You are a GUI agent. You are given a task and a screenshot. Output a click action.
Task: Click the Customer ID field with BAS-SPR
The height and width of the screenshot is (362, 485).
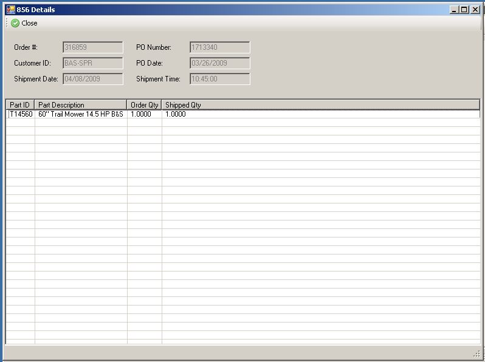click(x=92, y=63)
